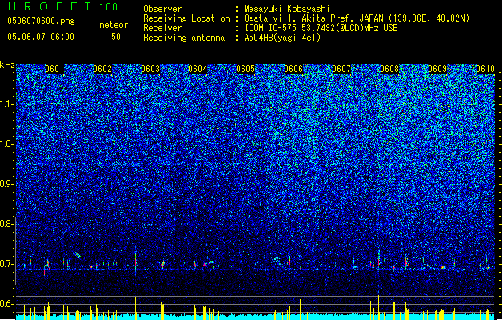Image resolution: width=503 pixels, height=320 pixels.
Task: Click the 0602 time marker
Action: [x=102, y=69]
